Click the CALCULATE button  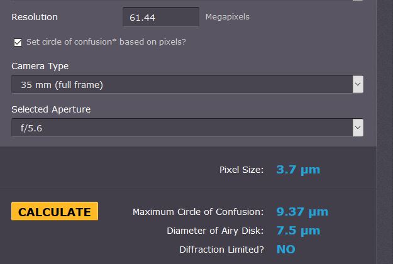point(55,212)
